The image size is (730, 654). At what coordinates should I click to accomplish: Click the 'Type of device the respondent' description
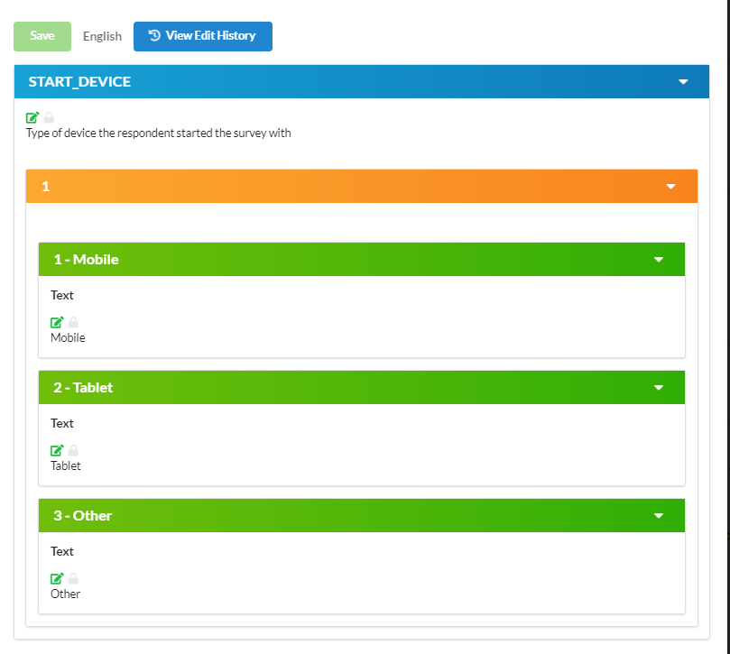coord(158,134)
